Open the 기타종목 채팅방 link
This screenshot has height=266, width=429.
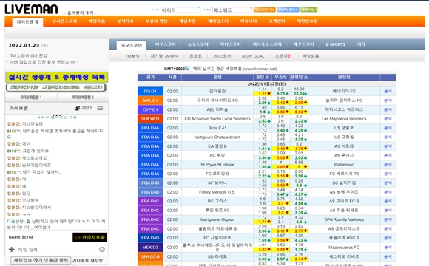coord(87,261)
